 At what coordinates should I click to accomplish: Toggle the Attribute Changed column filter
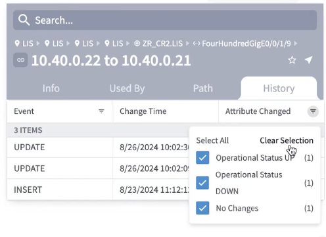click(313, 111)
